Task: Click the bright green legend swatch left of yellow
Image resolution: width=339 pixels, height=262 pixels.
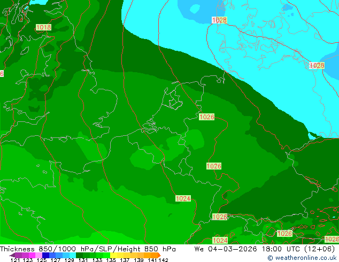Action: 107,255
